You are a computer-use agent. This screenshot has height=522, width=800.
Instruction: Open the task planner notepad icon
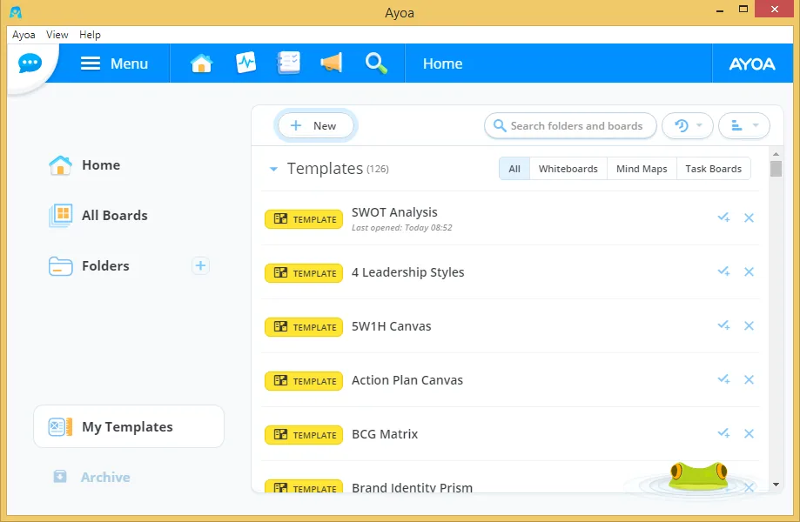(x=289, y=64)
